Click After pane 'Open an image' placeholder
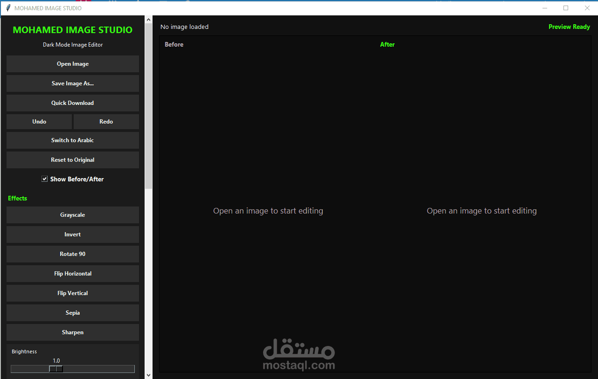Image resolution: width=598 pixels, height=379 pixels. tap(482, 211)
